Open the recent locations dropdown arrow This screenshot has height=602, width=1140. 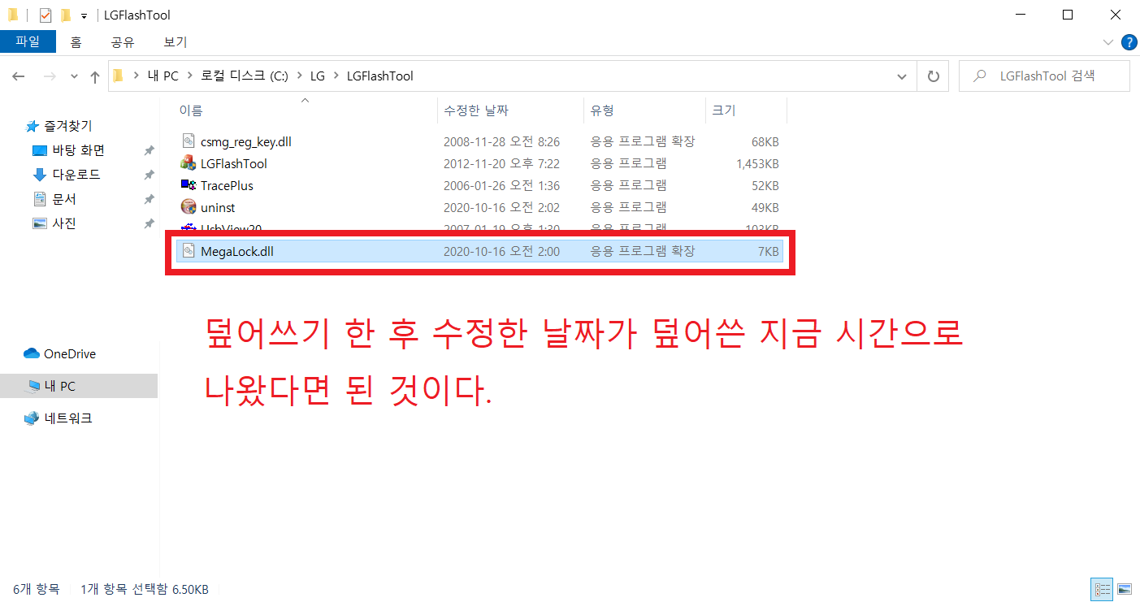[x=74, y=76]
